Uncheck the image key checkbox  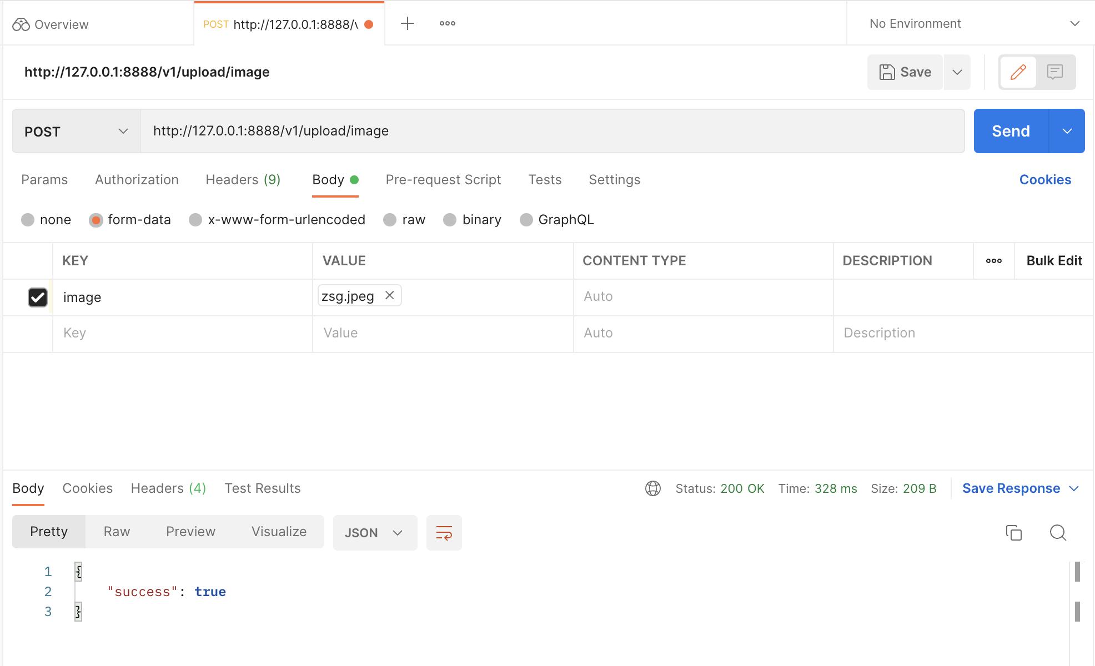38,297
